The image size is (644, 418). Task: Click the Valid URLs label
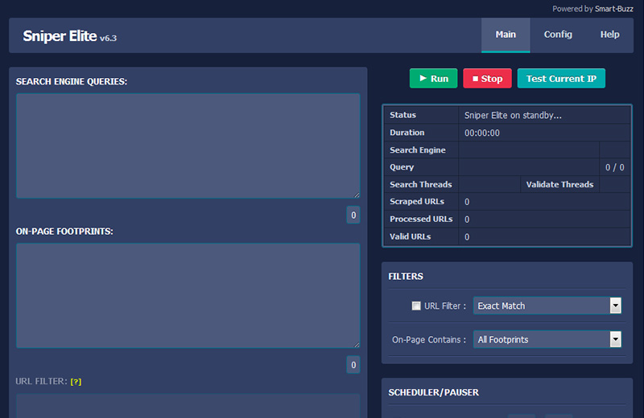click(410, 236)
